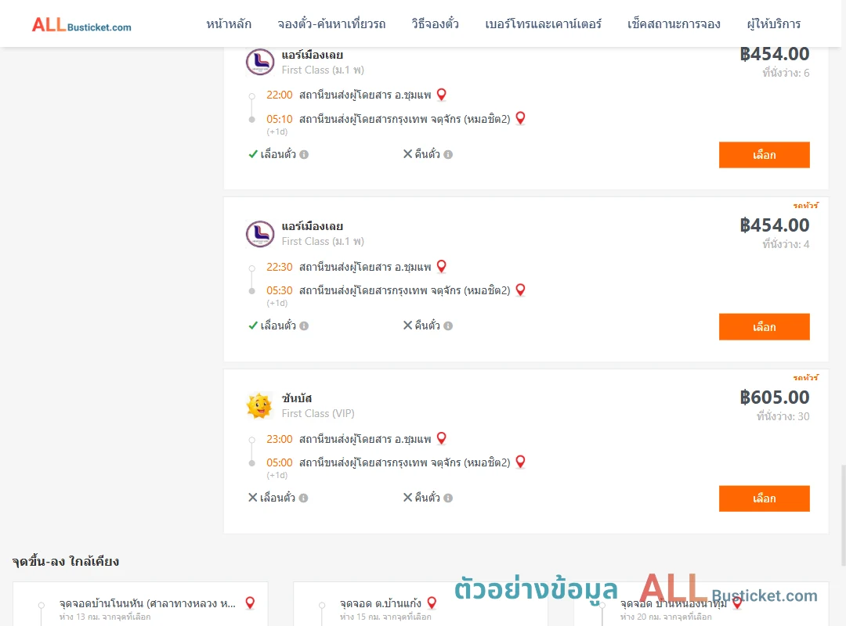The image size is (846, 626).
Task: Go to จองตั๋ว-ค้นหาเที่ยวรถ menu
Action: [x=331, y=23]
